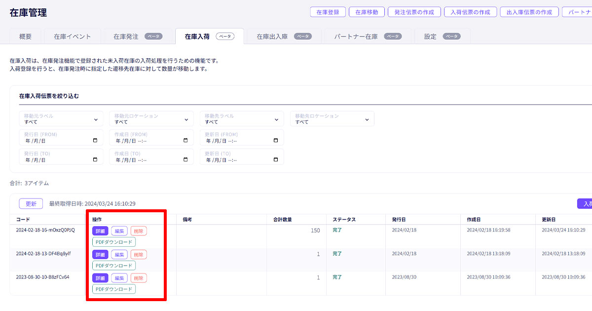This screenshot has width=592, height=311.
Task: Open calendar picker for 更新日 (FROM)
Action: (x=276, y=140)
